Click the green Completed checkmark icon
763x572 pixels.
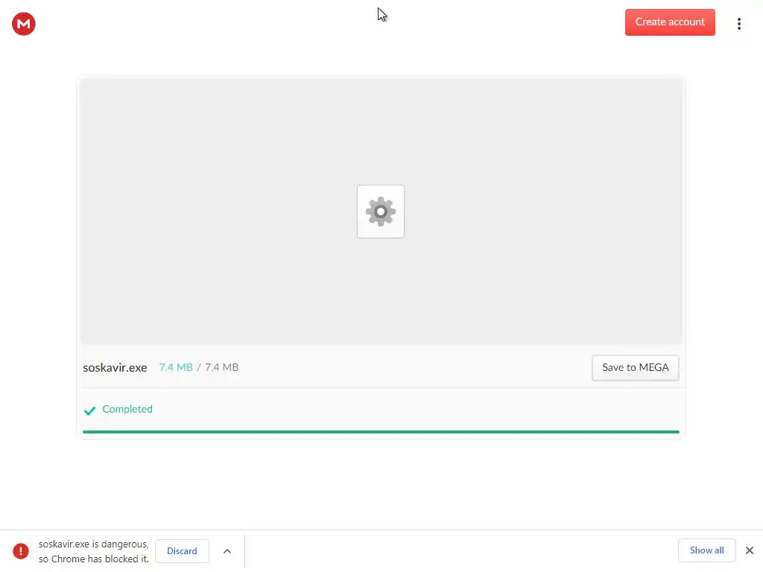pyautogui.click(x=89, y=410)
